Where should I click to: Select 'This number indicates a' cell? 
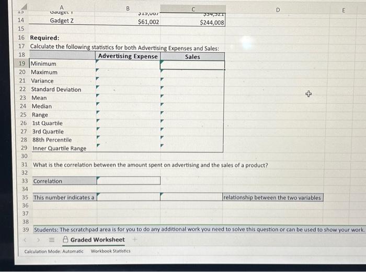[x=65, y=197]
